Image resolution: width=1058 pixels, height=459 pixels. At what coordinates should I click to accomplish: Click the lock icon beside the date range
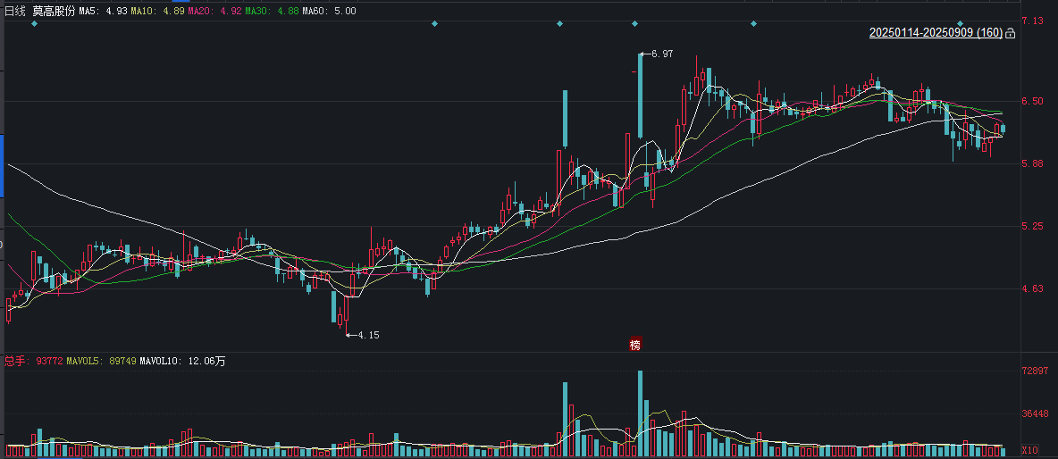click(x=1010, y=33)
